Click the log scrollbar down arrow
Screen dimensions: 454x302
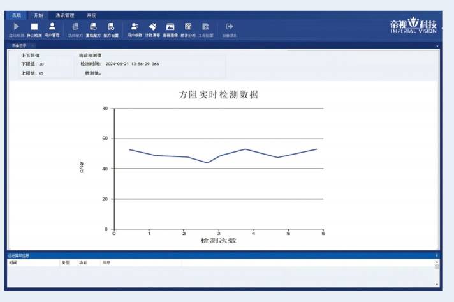pos(437,285)
